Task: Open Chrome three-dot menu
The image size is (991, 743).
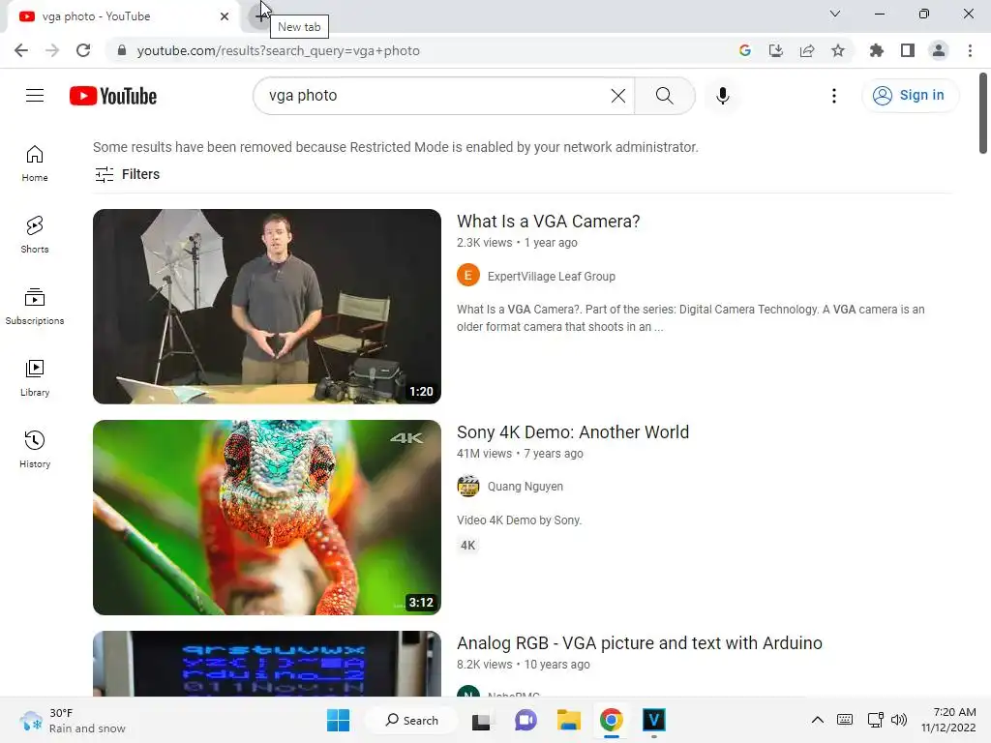Action: tap(970, 50)
